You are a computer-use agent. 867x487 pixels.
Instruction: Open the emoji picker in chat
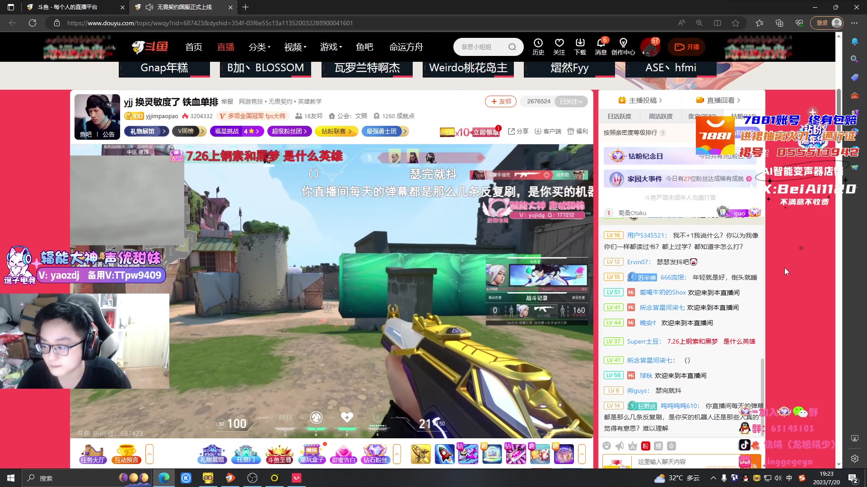(x=606, y=446)
